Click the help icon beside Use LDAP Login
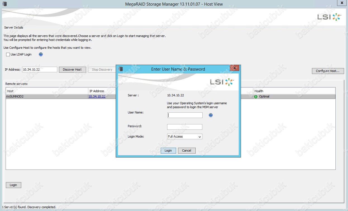348x211 pixels. 41,54
